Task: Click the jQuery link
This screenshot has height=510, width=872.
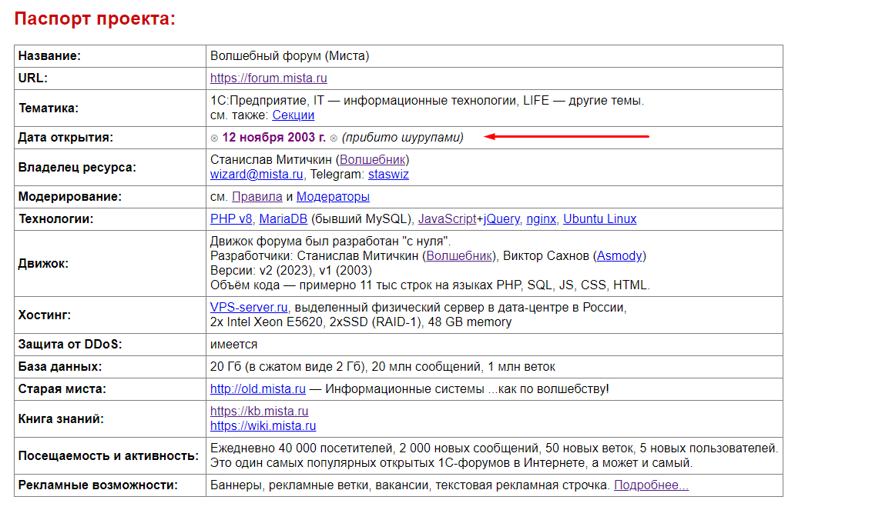Action: pyautogui.click(x=501, y=218)
